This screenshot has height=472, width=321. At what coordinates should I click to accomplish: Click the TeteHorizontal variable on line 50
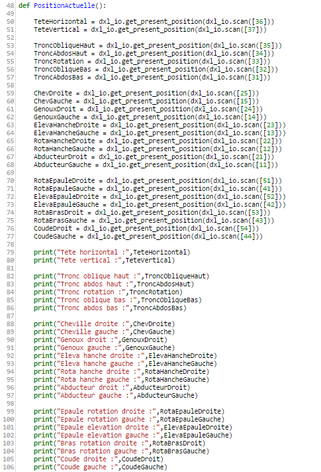click(x=60, y=22)
